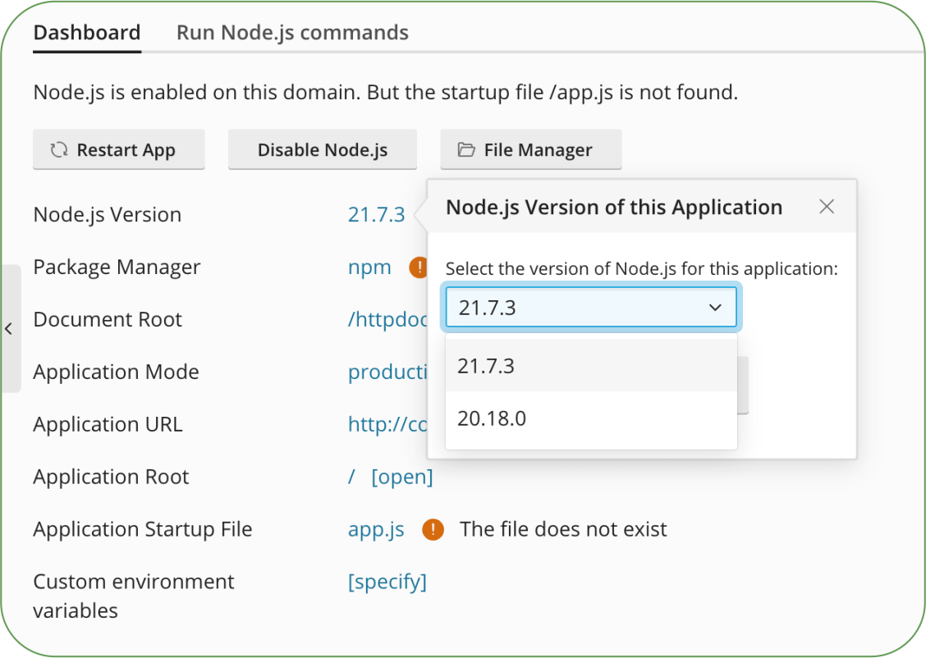The height and width of the screenshot is (658, 926).
Task: Click the / application root link
Action: point(352,477)
